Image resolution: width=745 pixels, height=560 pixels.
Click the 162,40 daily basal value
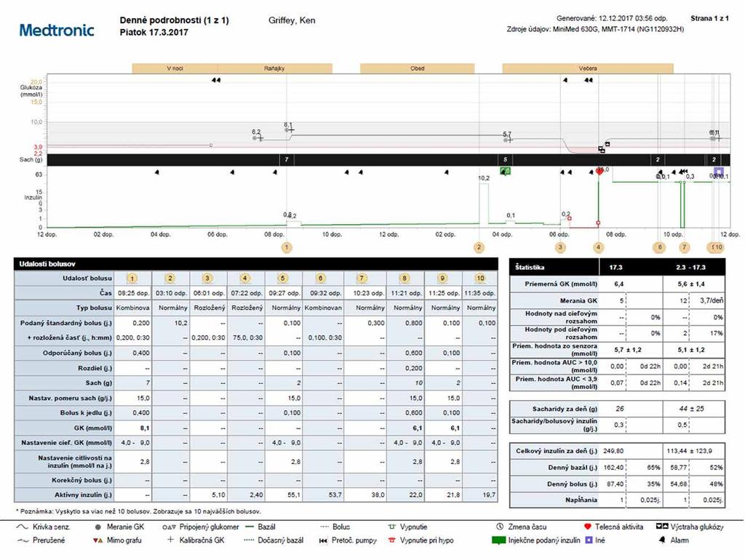[x=613, y=468]
